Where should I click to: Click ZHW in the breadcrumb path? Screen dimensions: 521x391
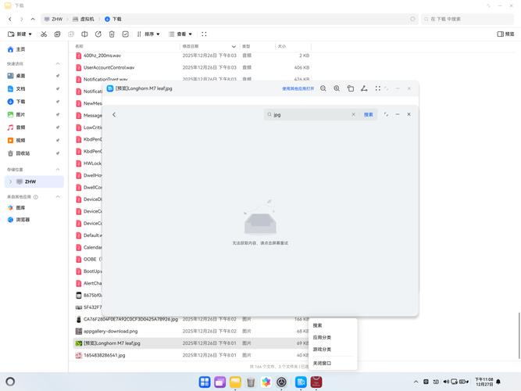53,19
